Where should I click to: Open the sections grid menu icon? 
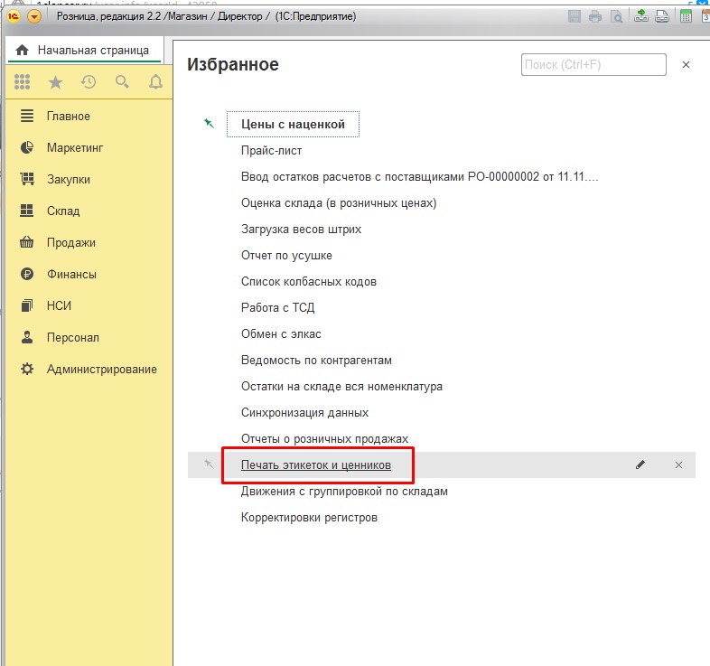[23, 82]
